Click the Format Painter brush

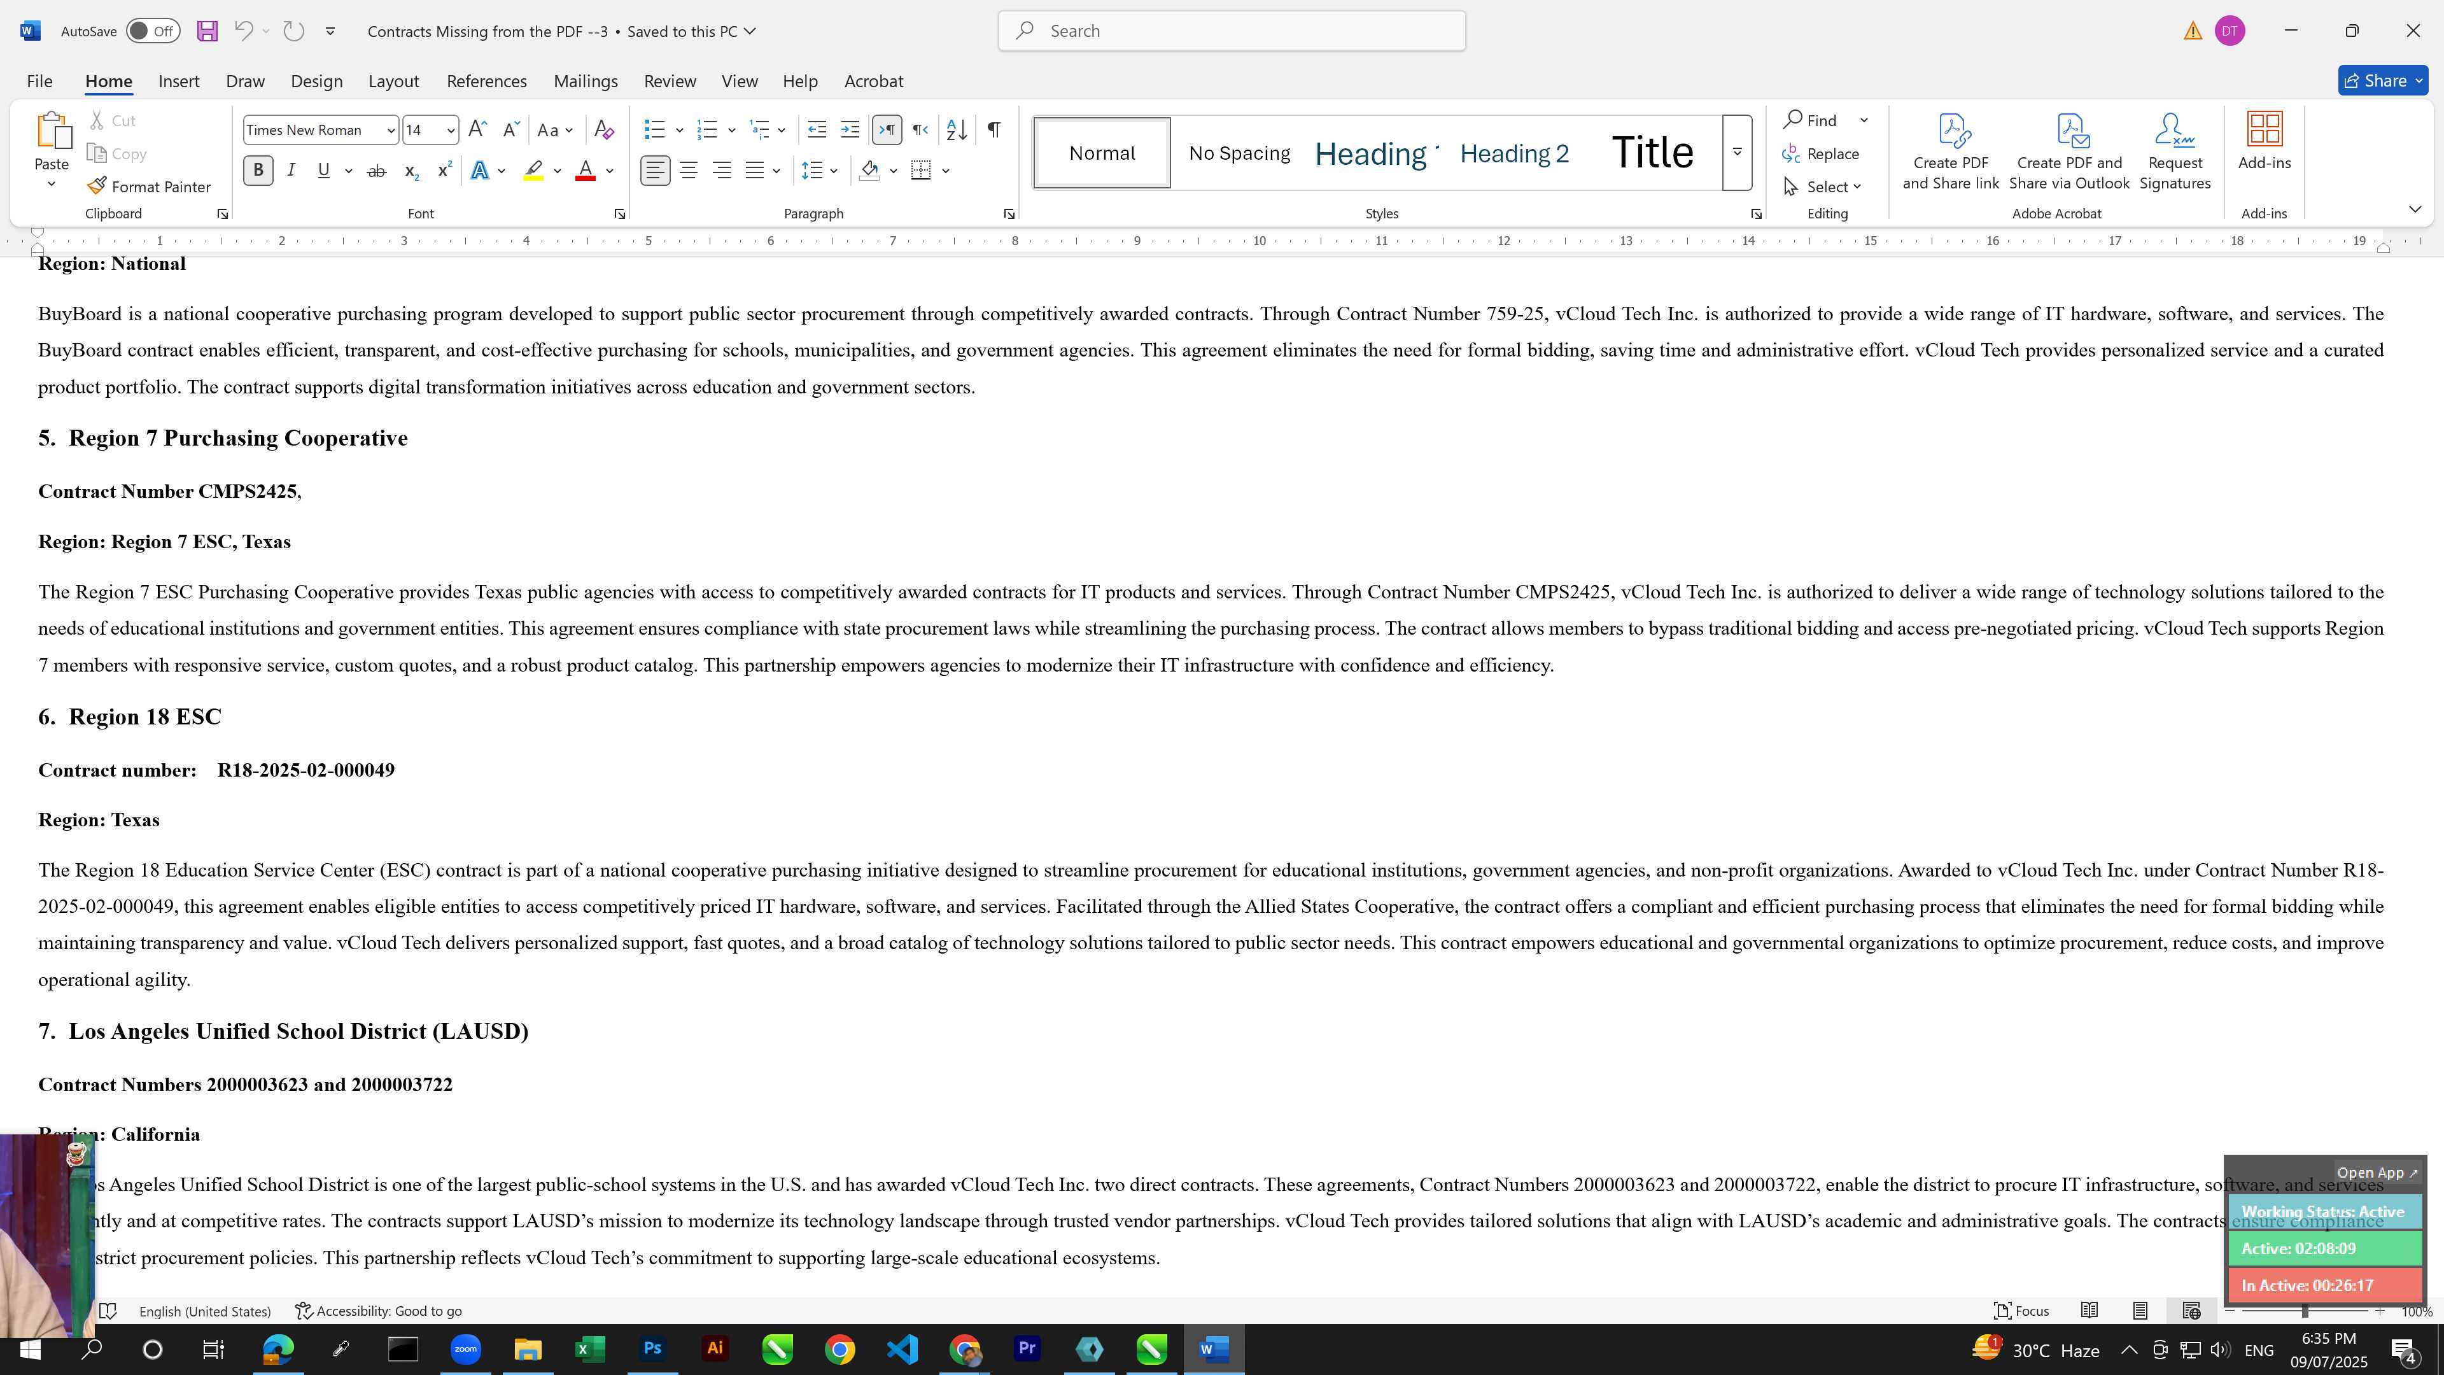[149, 187]
